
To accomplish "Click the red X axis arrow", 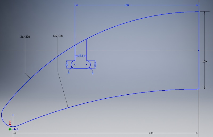I will click(x=10, y=124).
